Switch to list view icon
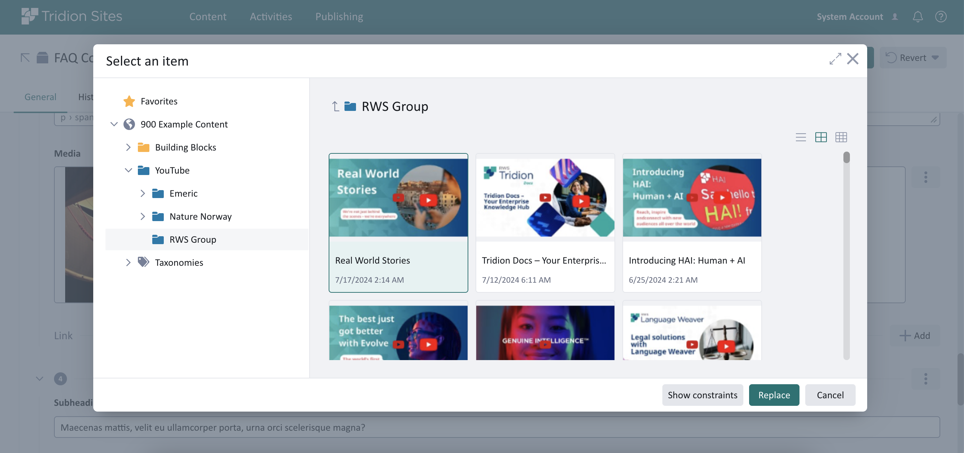This screenshot has height=453, width=964. (x=801, y=138)
